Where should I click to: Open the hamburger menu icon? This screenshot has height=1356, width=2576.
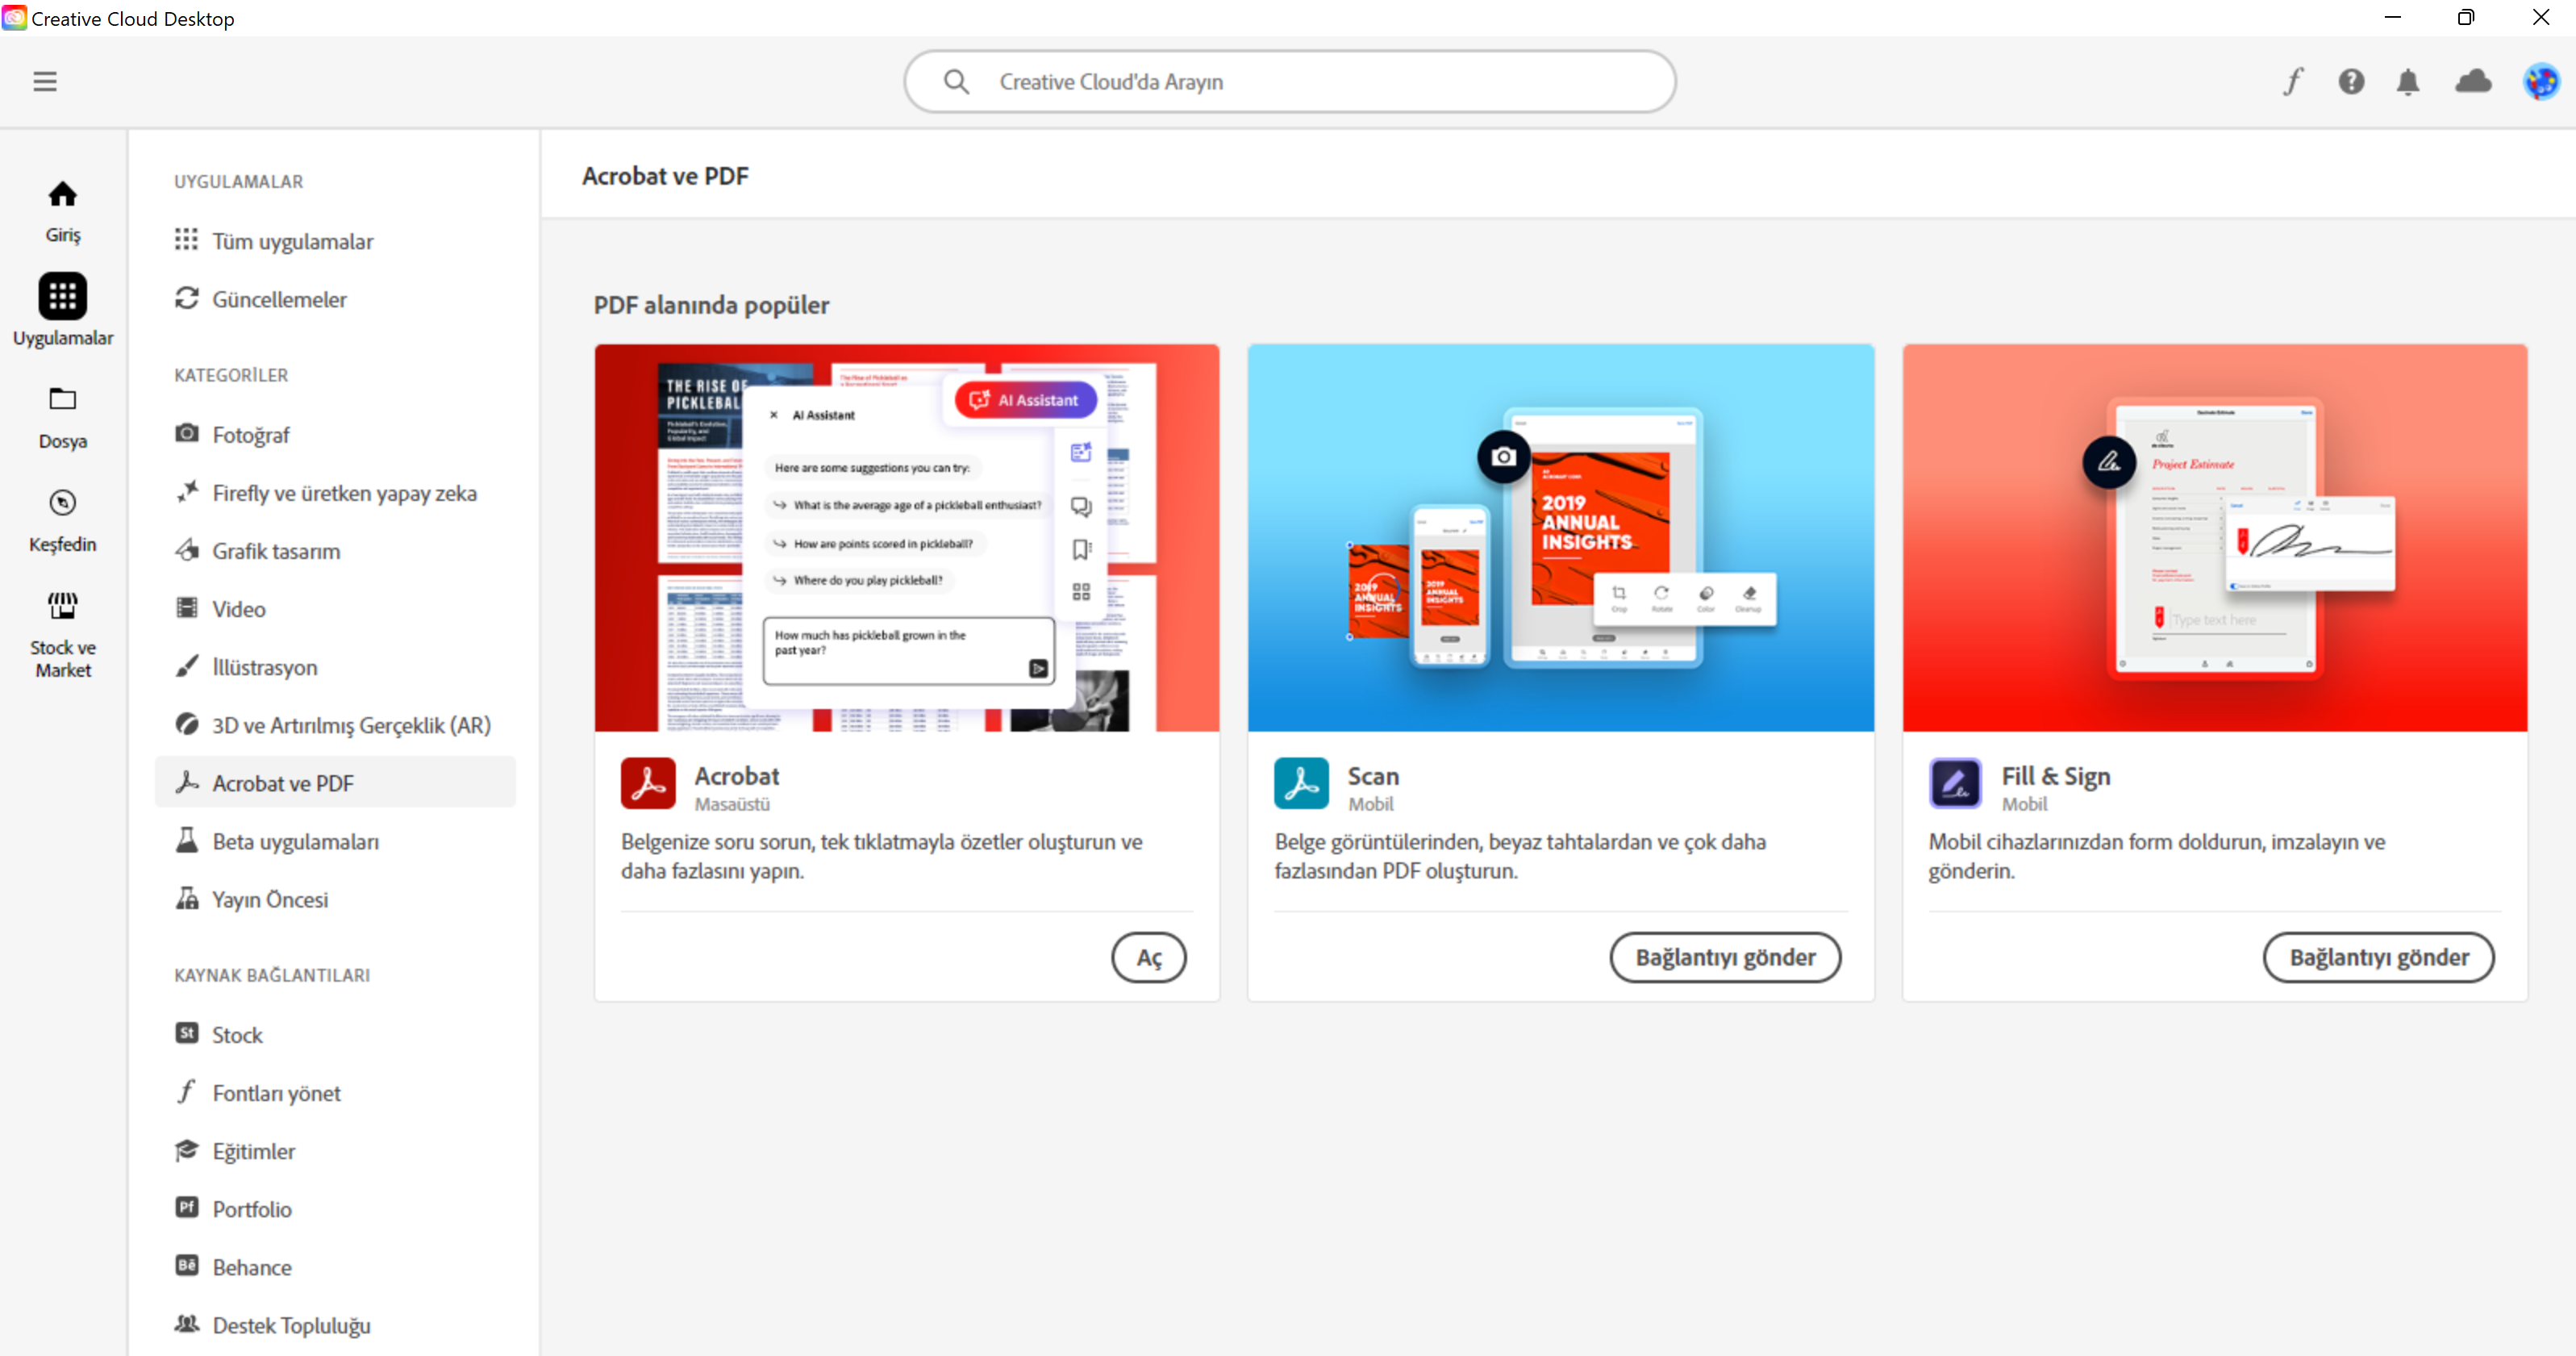point(45,82)
